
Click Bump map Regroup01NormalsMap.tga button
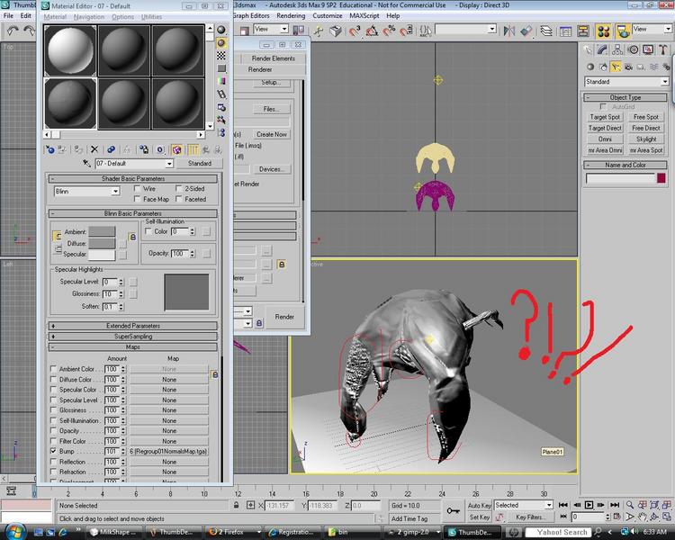click(x=169, y=451)
